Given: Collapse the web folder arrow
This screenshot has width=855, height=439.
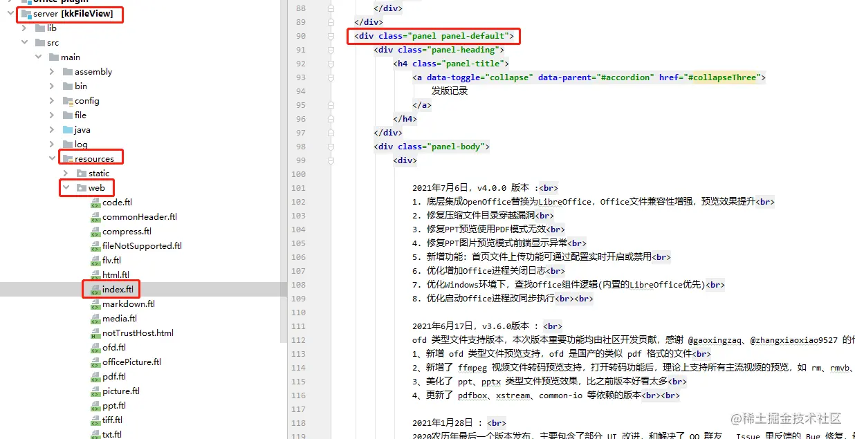Looking at the screenshot, I should coord(66,188).
